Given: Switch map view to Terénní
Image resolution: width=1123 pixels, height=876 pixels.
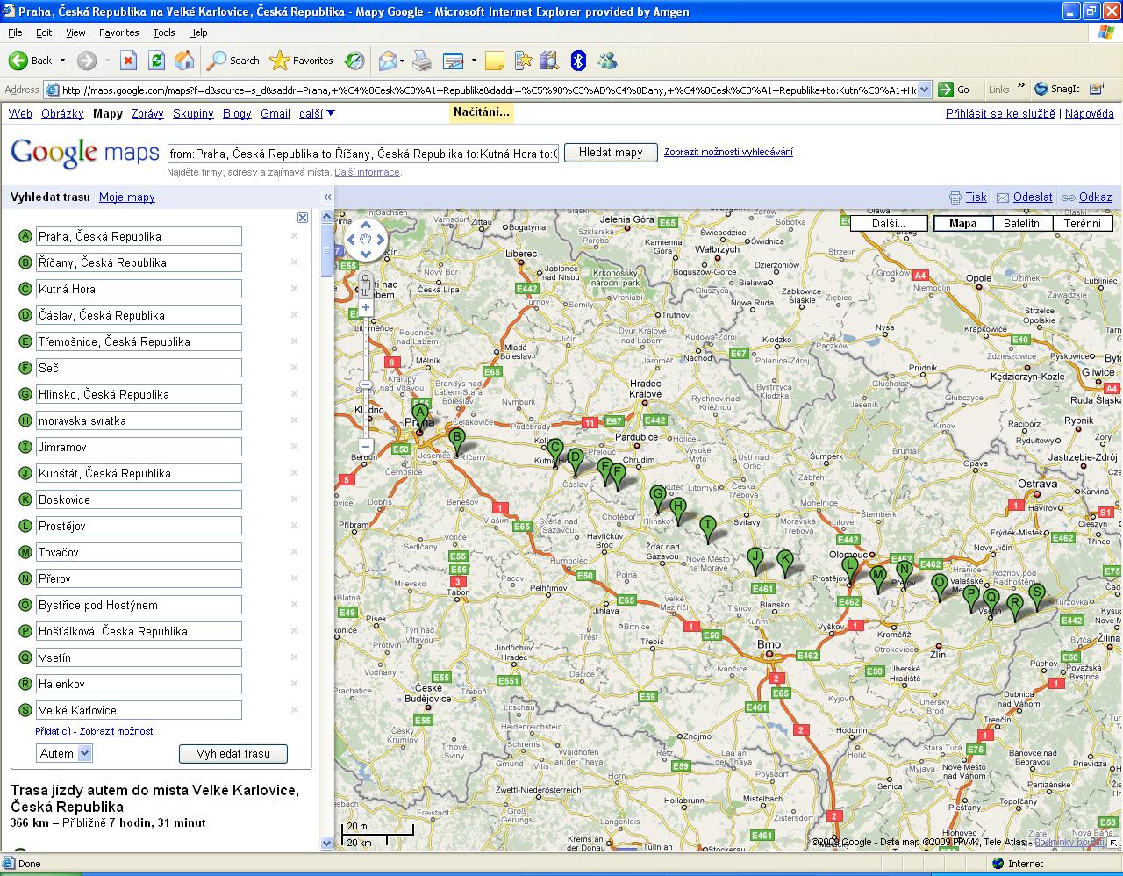Looking at the screenshot, I should (x=1082, y=223).
